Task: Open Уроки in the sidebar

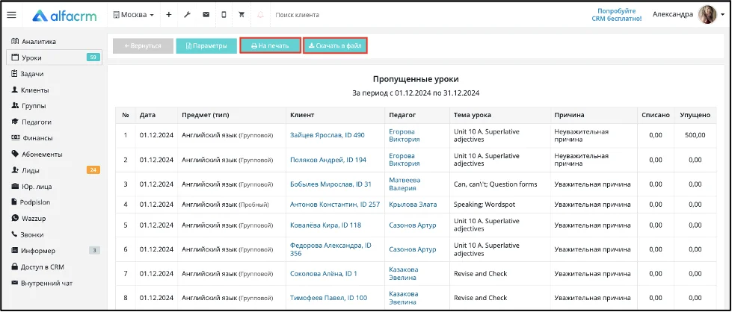Action: (53, 57)
